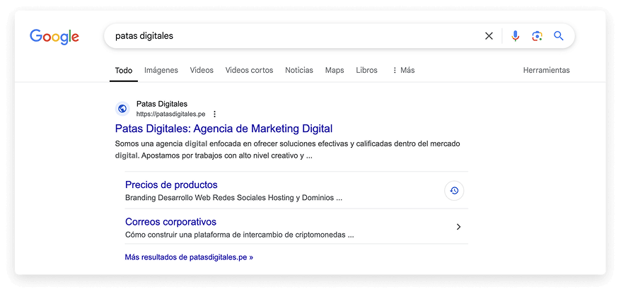Switch to the Videos tab
The height and width of the screenshot is (294, 621).
202,71
